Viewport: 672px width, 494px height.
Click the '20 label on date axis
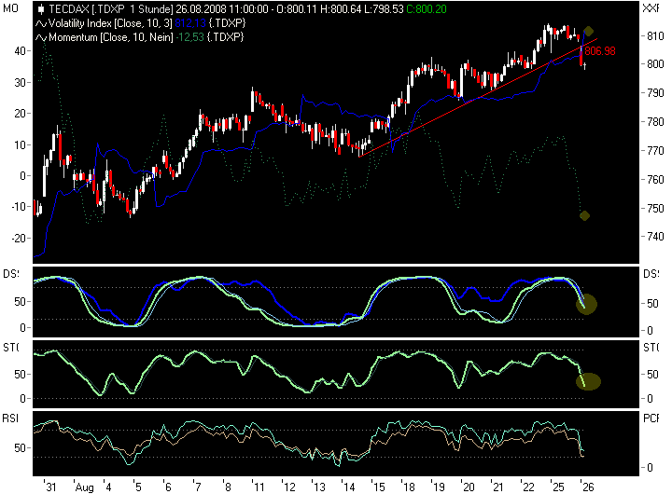[x=468, y=487]
